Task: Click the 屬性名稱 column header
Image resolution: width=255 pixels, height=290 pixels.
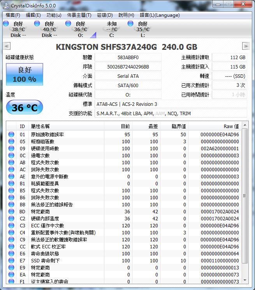Action: 67,127
